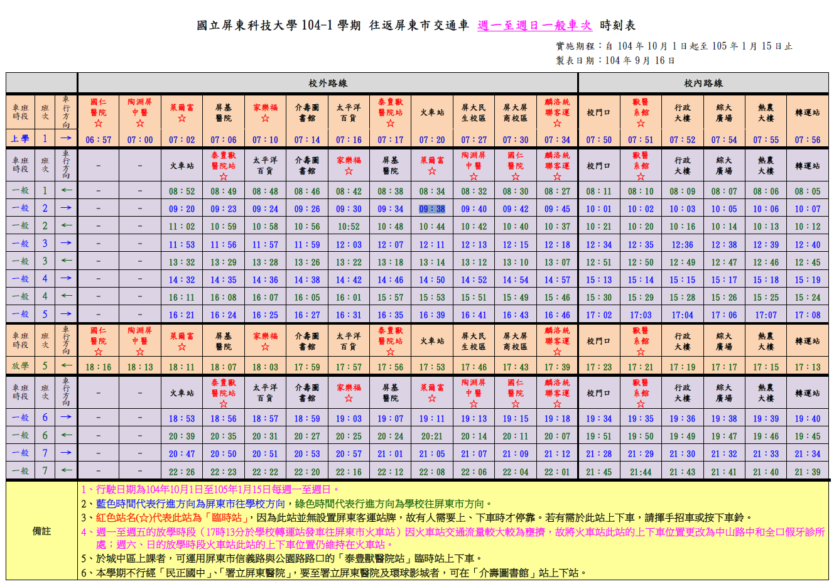Click the 17:03 time cell
This screenshot has width=834, height=584.
(641, 315)
